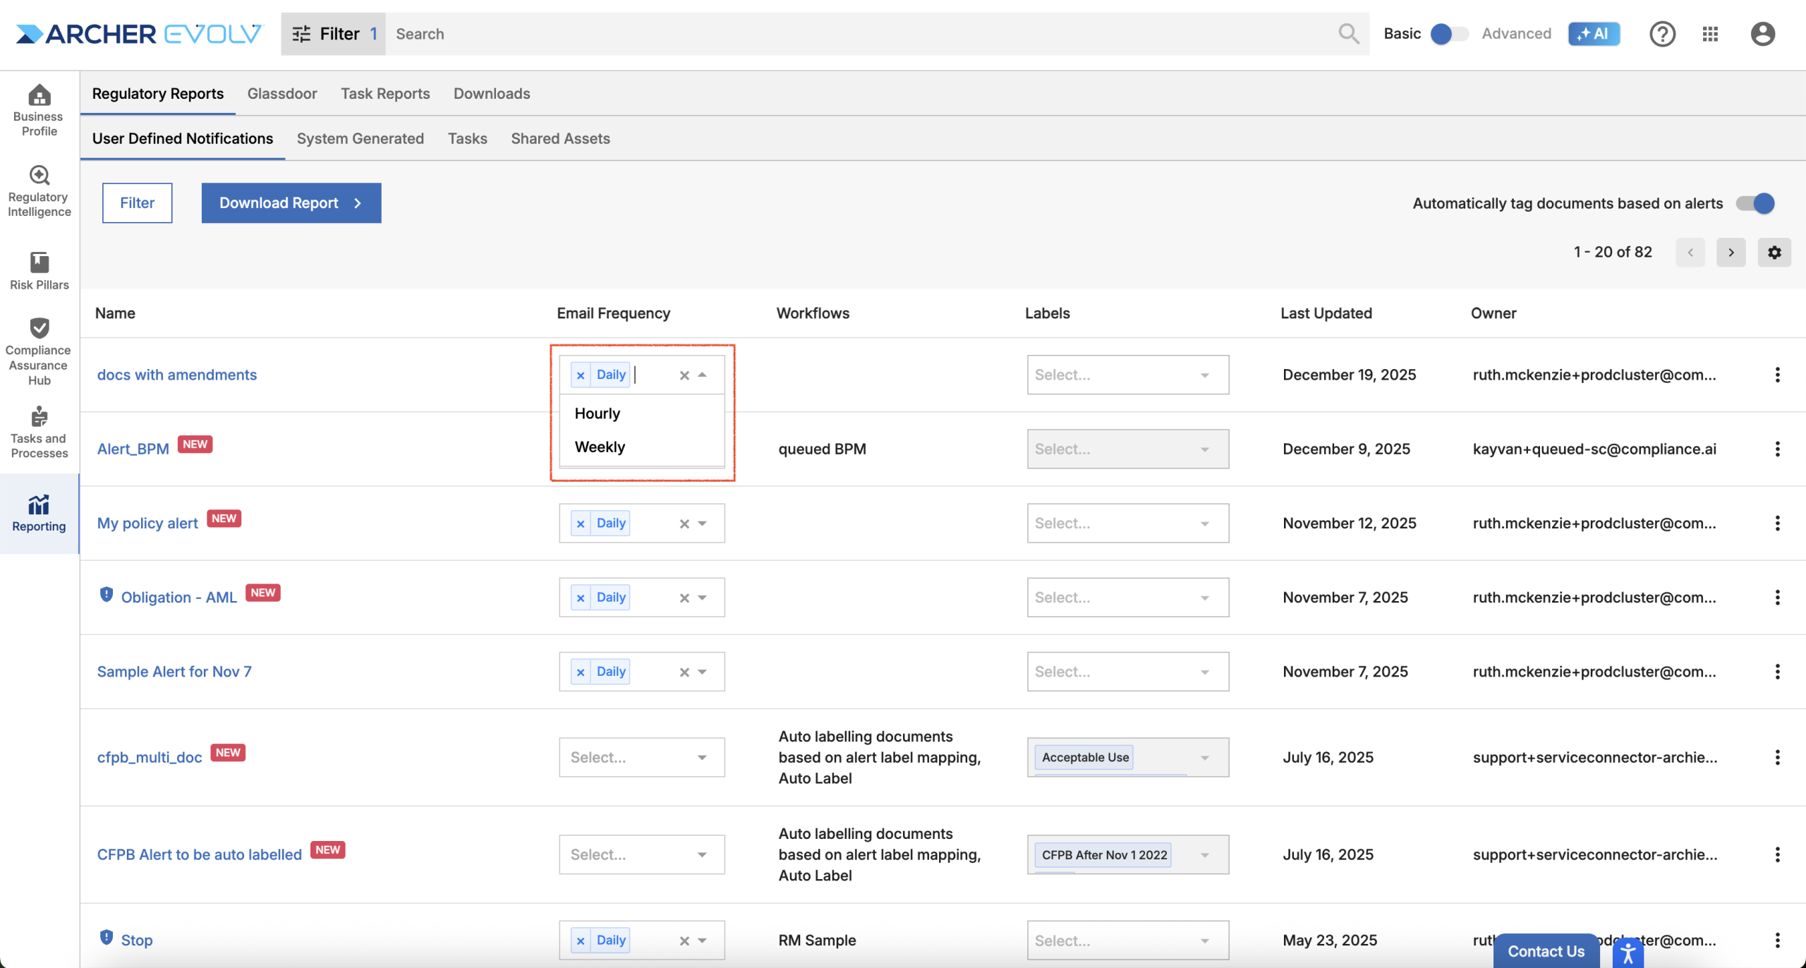Switch to the System Generated tab
The height and width of the screenshot is (968, 1806).
click(x=360, y=138)
